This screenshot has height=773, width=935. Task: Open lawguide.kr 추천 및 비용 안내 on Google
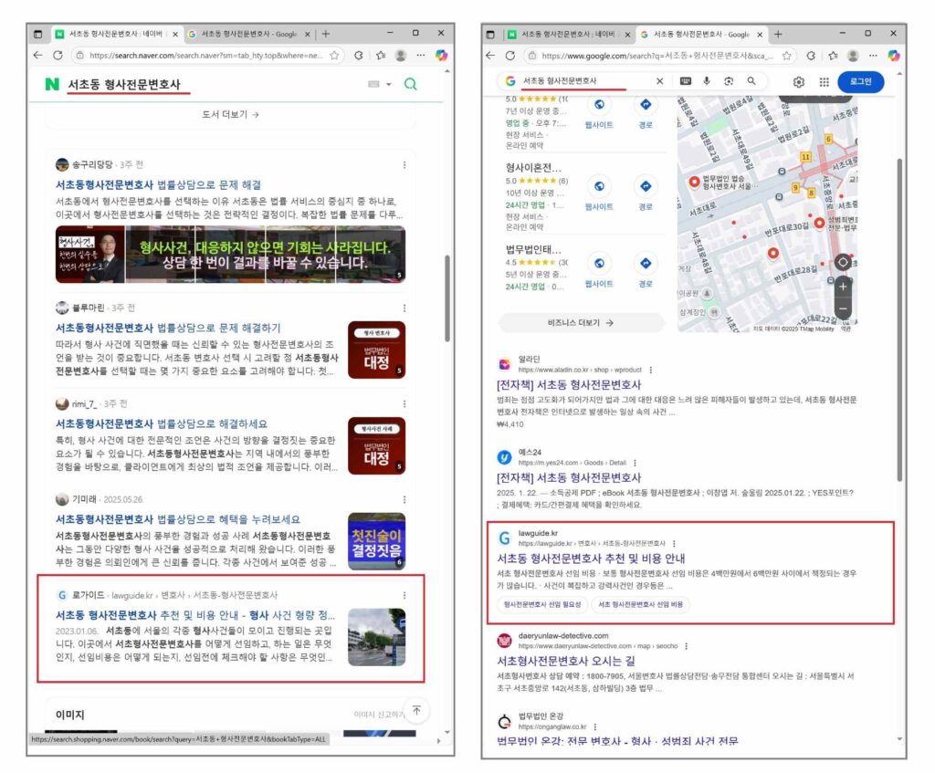(591, 559)
